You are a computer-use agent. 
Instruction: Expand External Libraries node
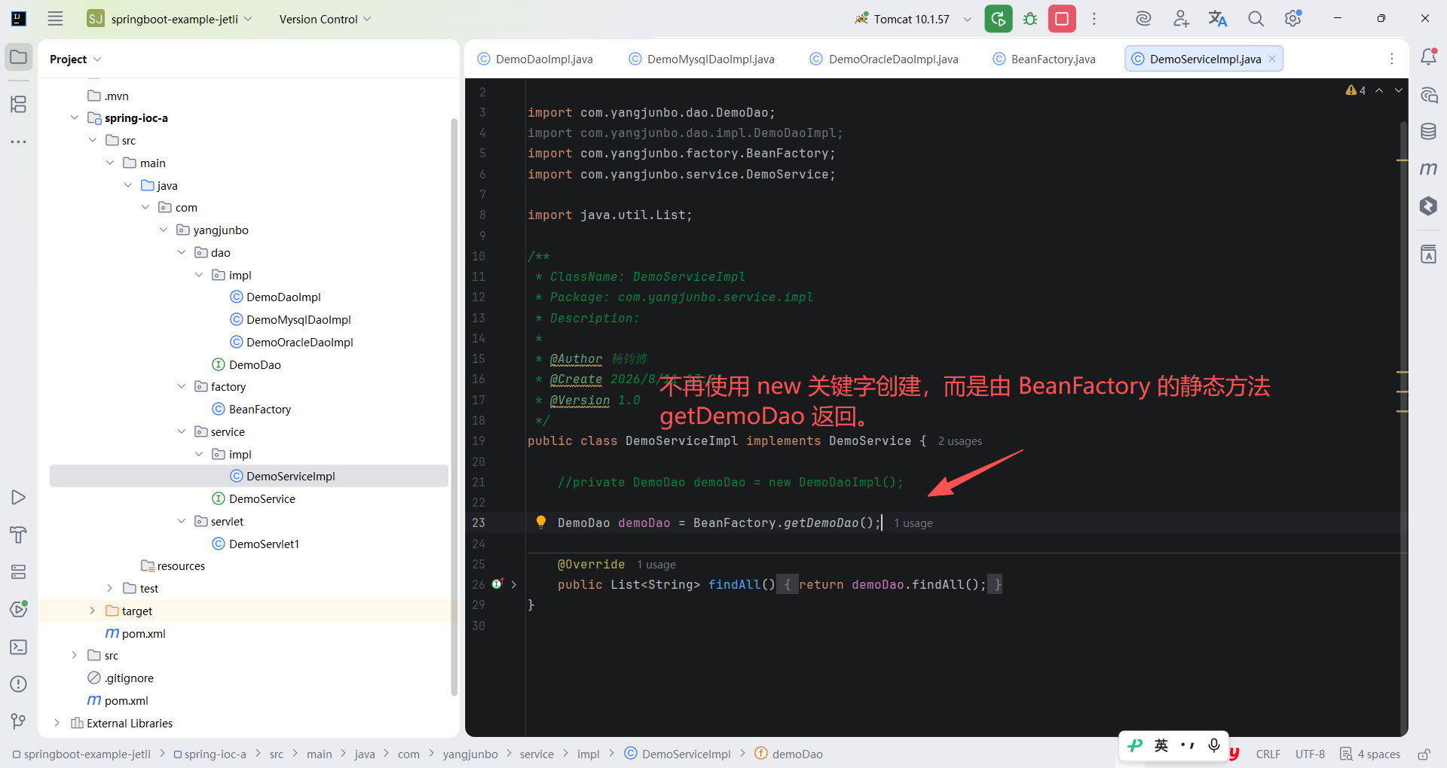point(57,723)
